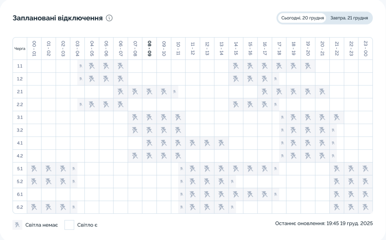The width and height of the screenshot is (386, 240).
Task: Click outage icon for queue 3.1 at 21-22
Action: point(337,117)
